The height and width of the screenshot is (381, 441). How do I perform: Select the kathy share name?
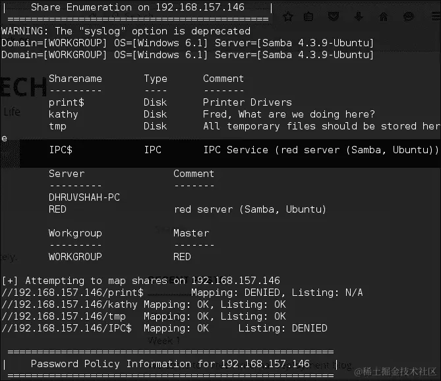click(x=63, y=114)
